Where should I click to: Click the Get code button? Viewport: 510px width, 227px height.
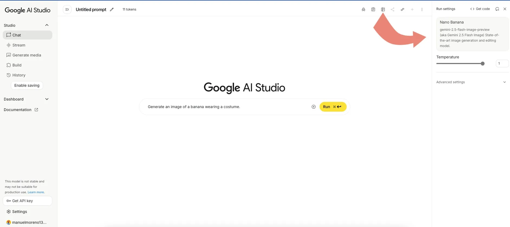pyautogui.click(x=480, y=9)
